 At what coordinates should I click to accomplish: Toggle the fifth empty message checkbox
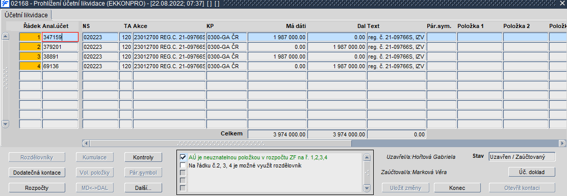183,188
